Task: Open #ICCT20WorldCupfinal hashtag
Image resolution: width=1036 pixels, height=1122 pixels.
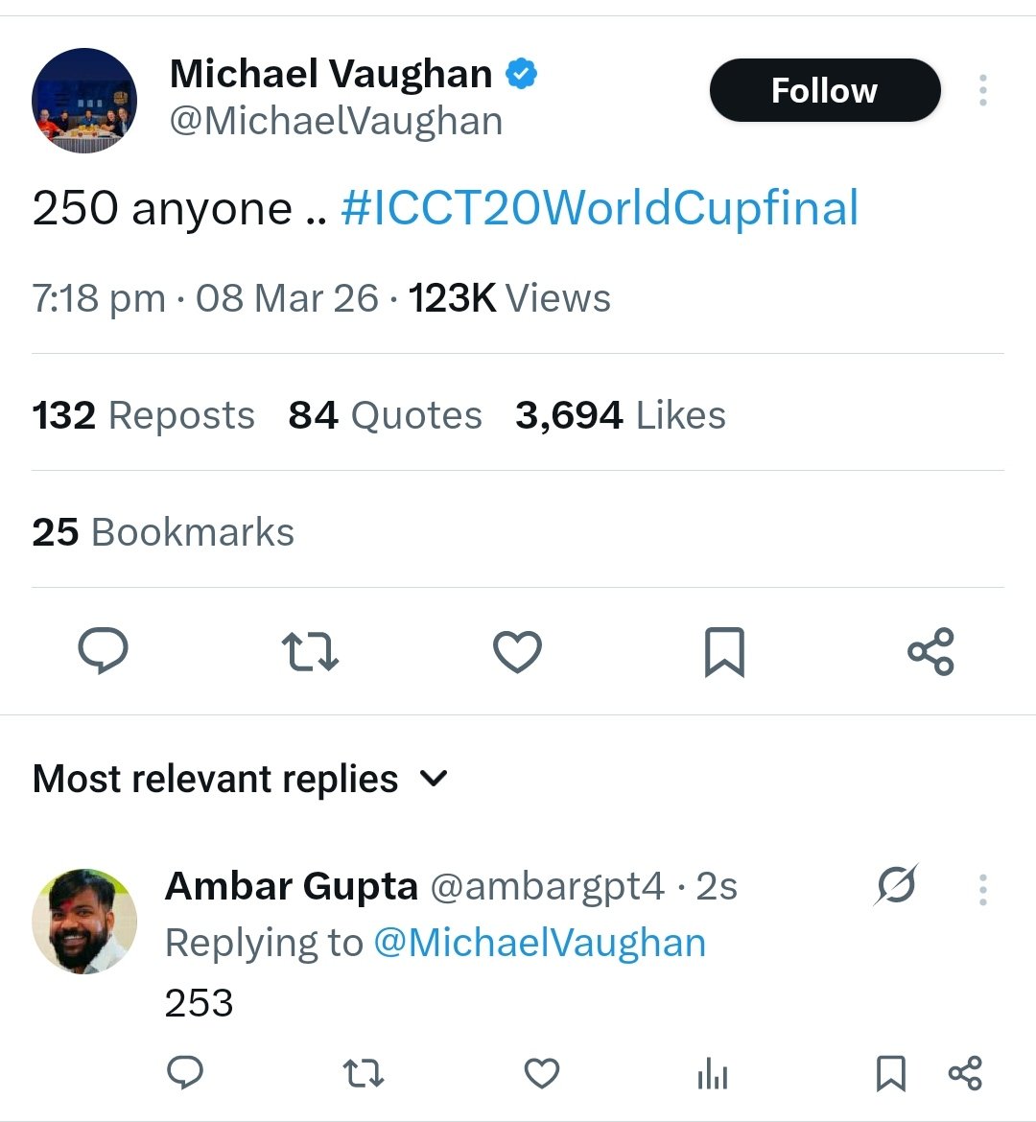Action: point(600,208)
